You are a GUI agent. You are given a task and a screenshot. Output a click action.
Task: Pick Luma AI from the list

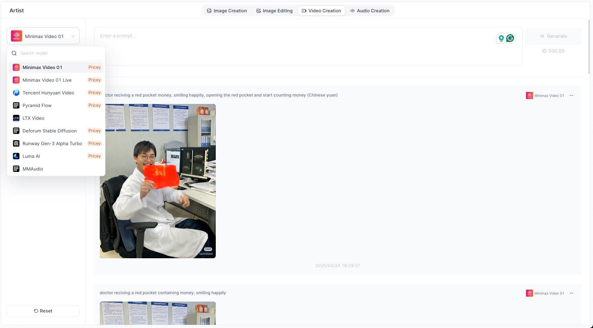(56, 156)
